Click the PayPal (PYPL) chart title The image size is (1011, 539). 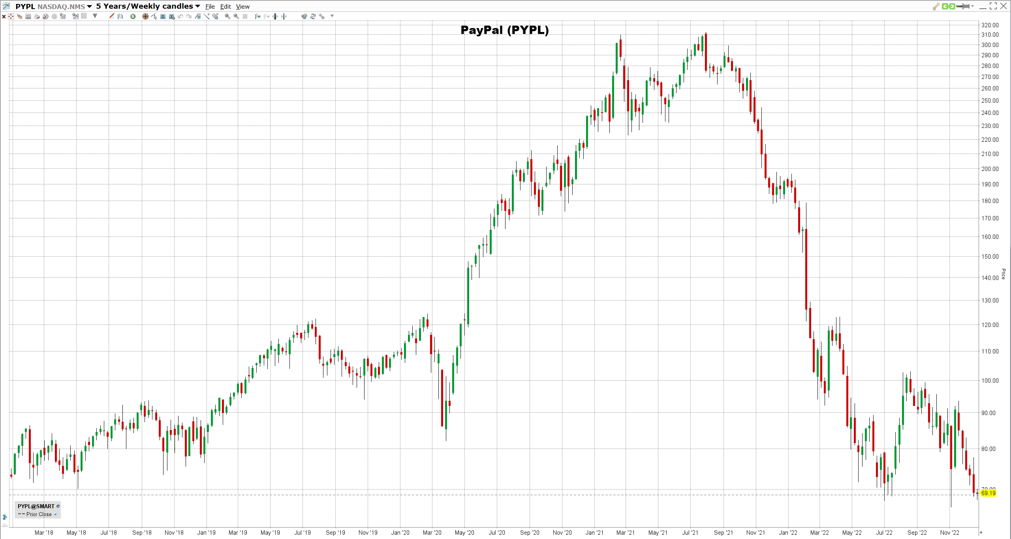click(505, 30)
